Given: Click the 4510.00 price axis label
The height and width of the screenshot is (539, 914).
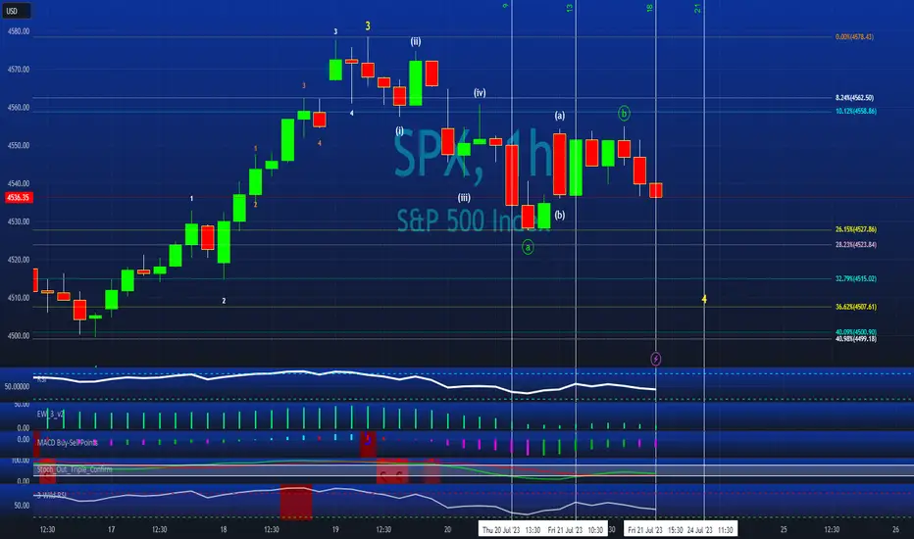Looking at the screenshot, I should [18, 298].
